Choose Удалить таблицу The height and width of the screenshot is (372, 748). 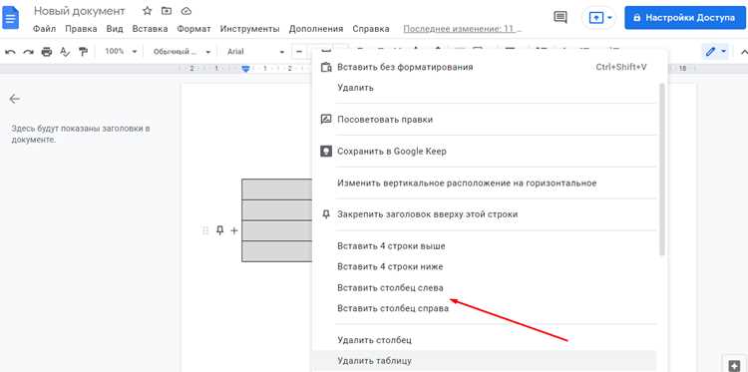click(484, 361)
